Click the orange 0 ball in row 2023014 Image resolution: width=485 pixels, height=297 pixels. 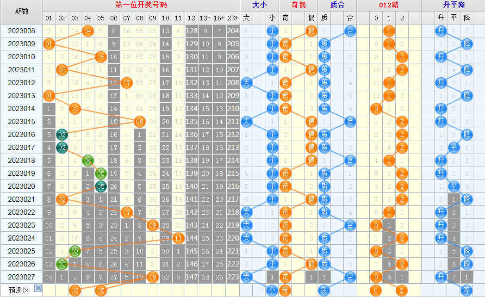point(376,109)
